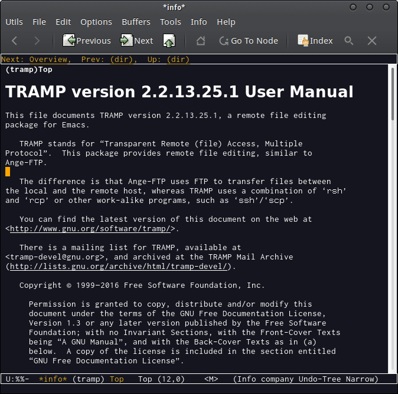
Task: Click the <M> mode line indicator
Action: click(x=211, y=379)
